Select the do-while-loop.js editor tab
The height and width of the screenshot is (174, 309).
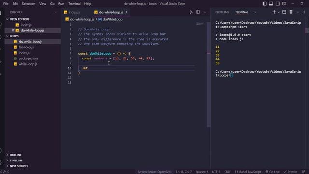(x=111, y=12)
